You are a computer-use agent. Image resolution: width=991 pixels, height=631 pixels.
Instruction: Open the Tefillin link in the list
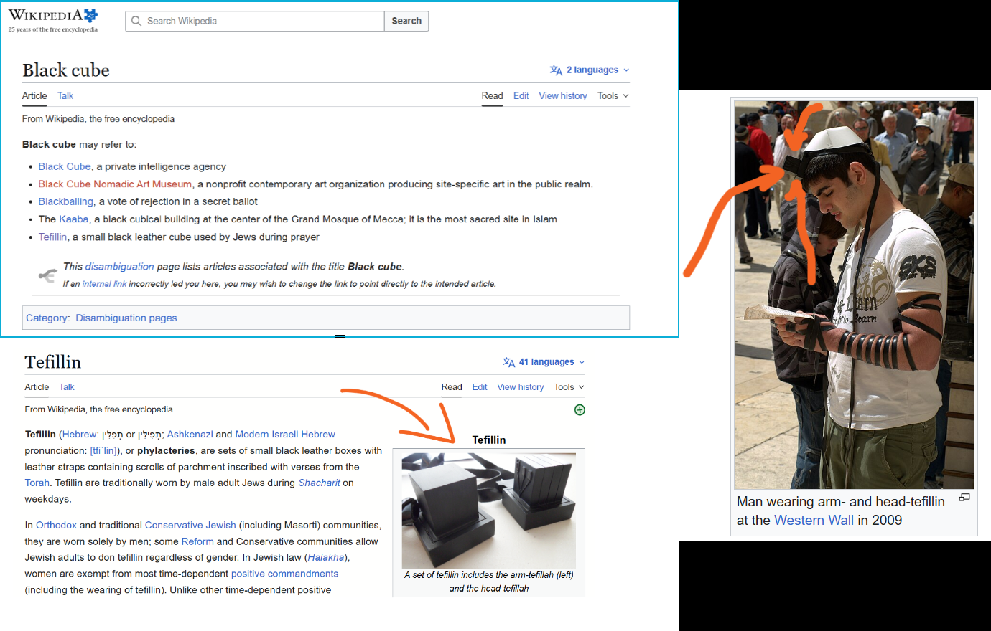point(52,237)
